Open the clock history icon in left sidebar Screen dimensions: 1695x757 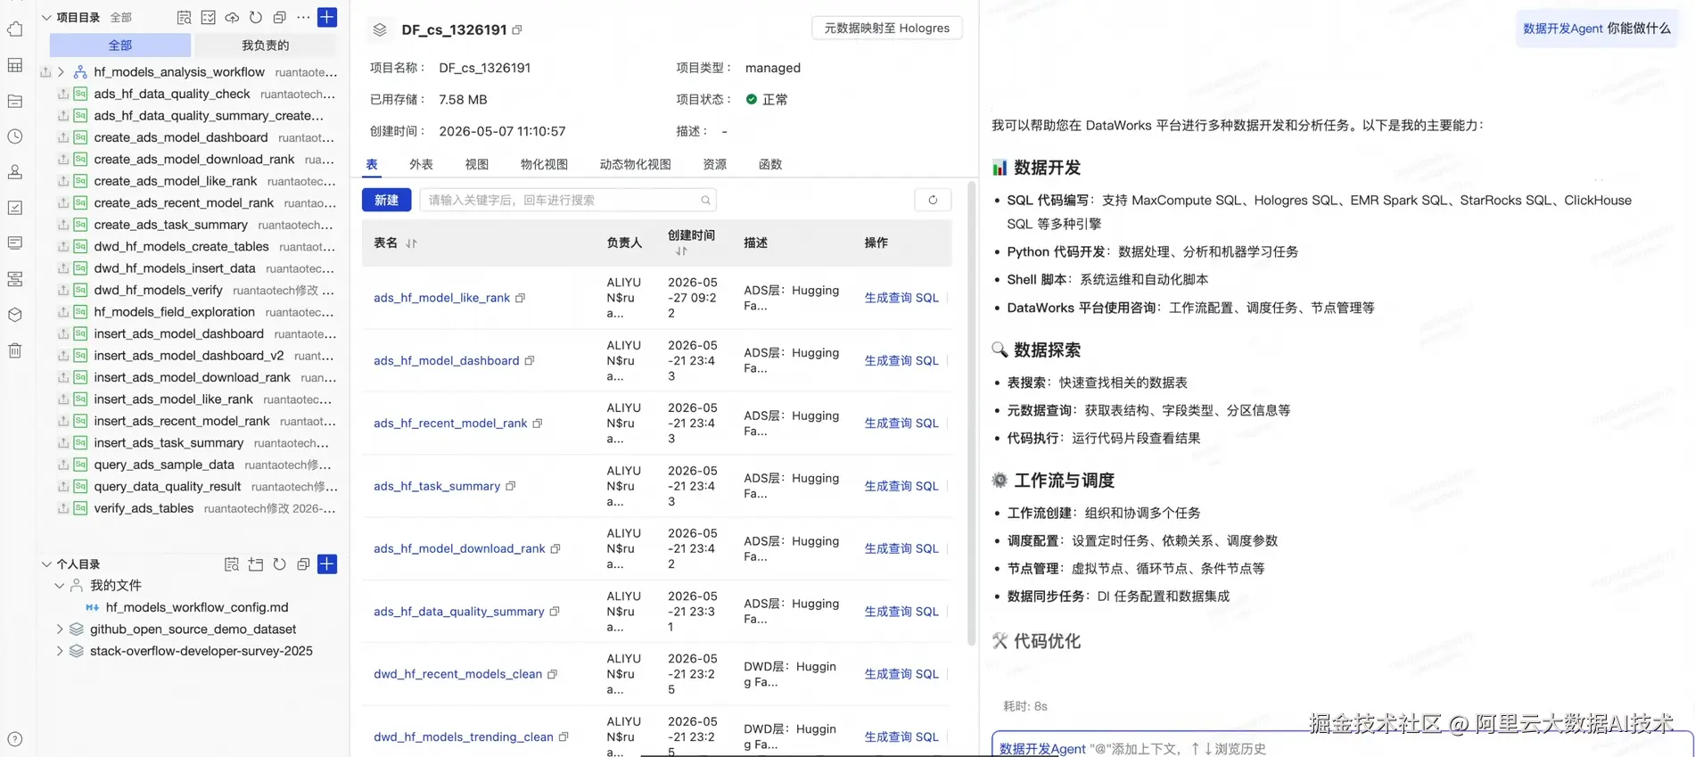(x=15, y=136)
